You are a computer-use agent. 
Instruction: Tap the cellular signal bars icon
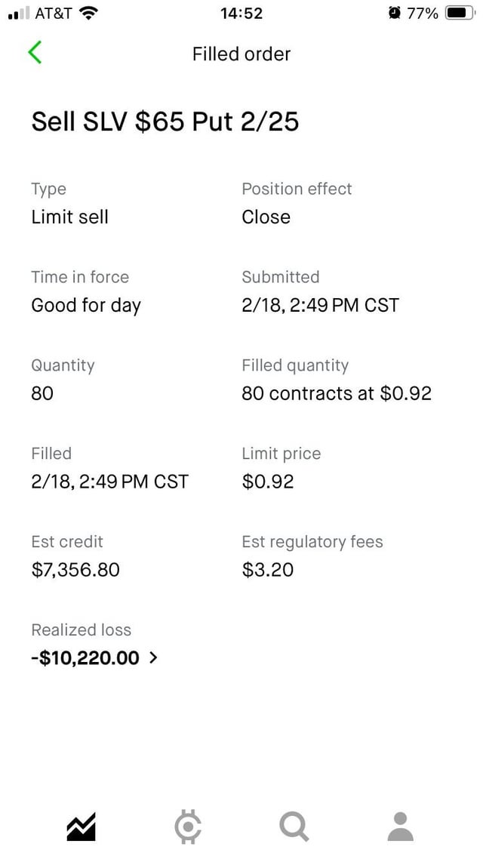tap(18, 14)
